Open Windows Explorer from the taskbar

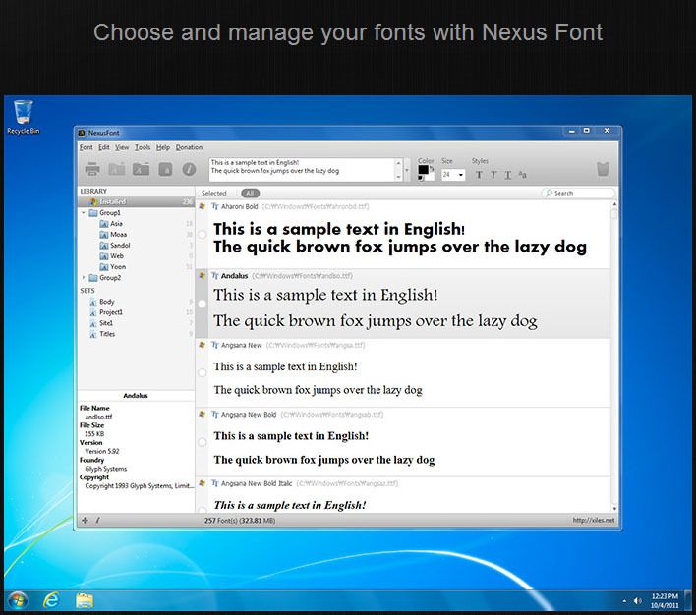pos(85,600)
